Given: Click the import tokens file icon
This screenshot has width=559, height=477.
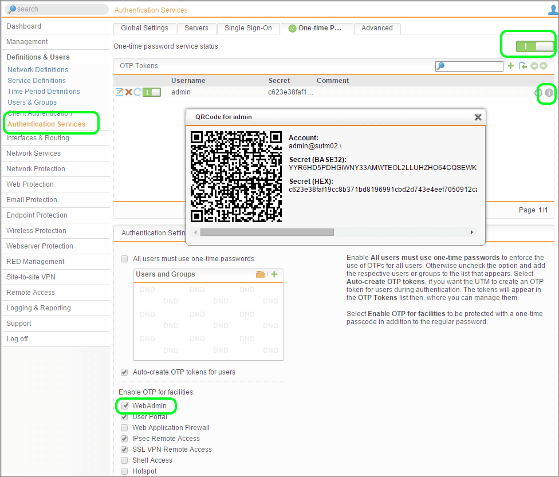Looking at the screenshot, I should pyautogui.click(x=523, y=66).
